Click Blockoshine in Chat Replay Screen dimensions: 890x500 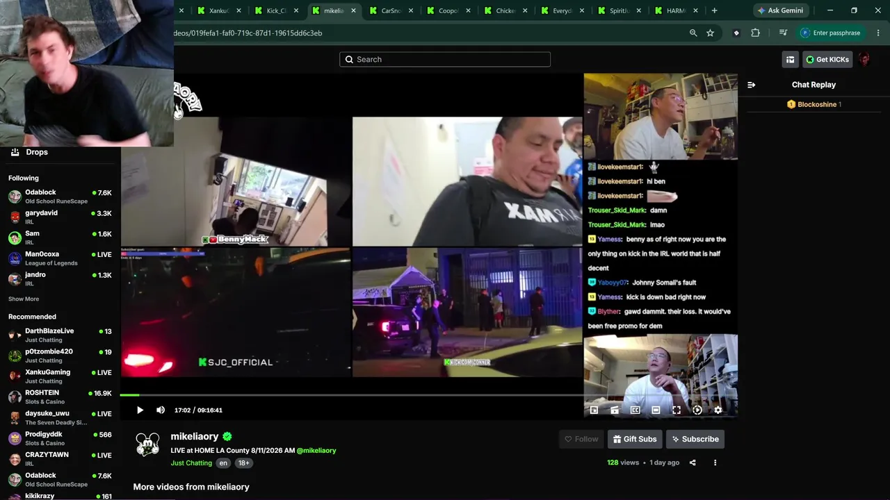(817, 104)
